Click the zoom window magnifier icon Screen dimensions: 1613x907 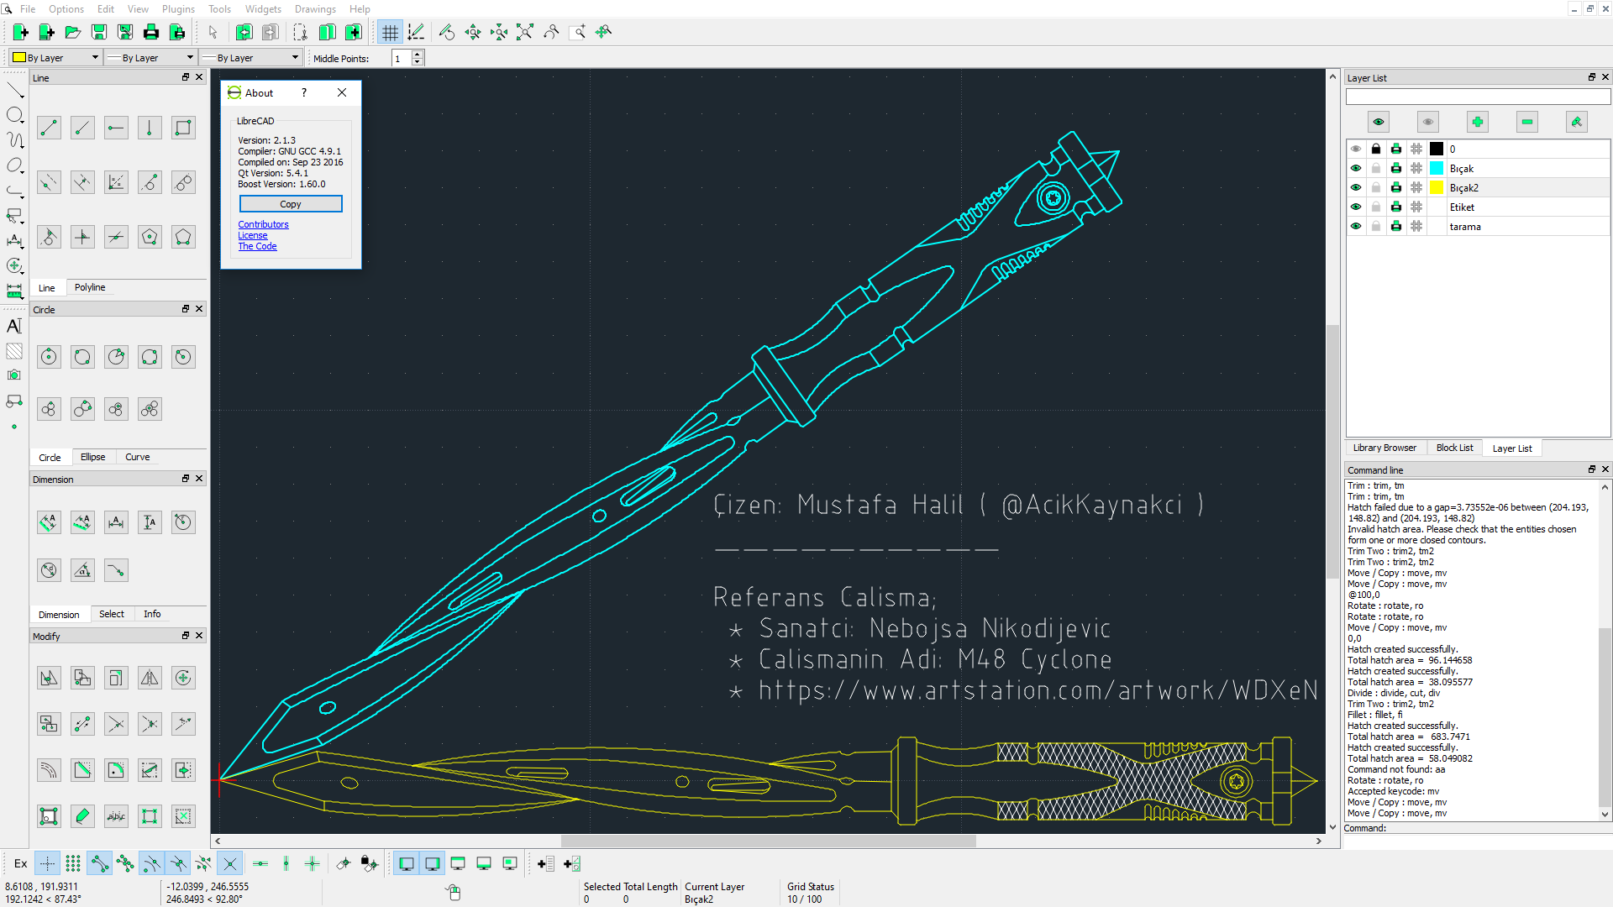tap(578, 32)
